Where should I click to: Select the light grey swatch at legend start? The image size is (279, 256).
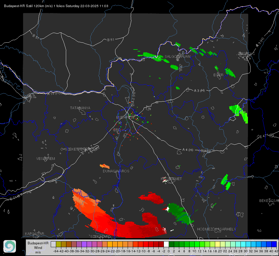53,244
